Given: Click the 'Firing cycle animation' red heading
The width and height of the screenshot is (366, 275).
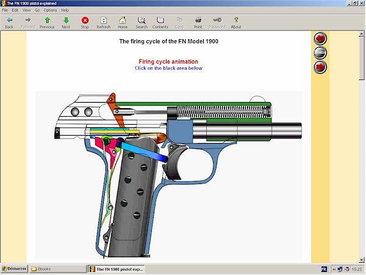Looking at the screenshot, I should pos(168,62).
